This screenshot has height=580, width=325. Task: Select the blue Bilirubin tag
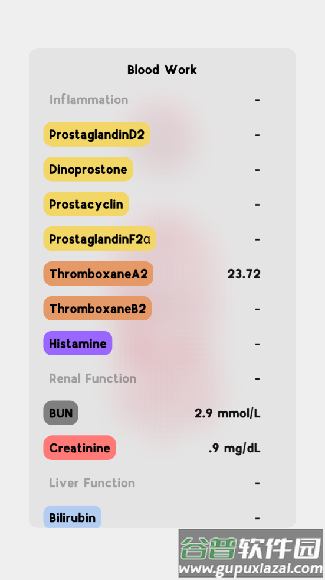(x=73, y=517)
